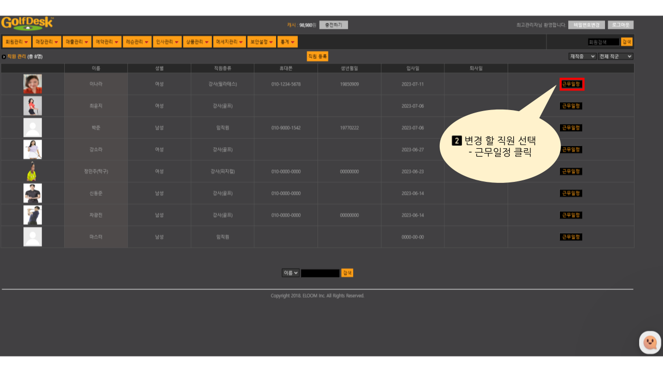The width and height of the screenshot is (663, 372).
Task: Open the 인사관리 menu
Action: (x=167, y=42)
